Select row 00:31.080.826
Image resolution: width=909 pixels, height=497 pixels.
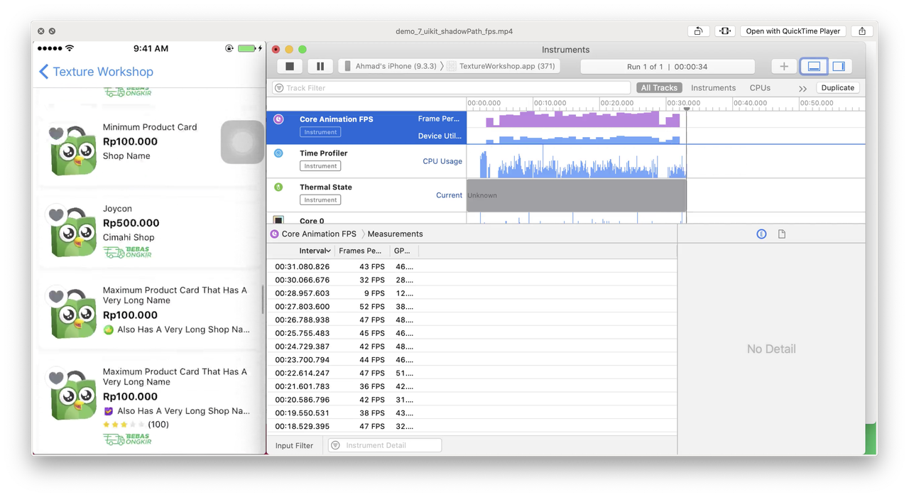click(472, 266)
